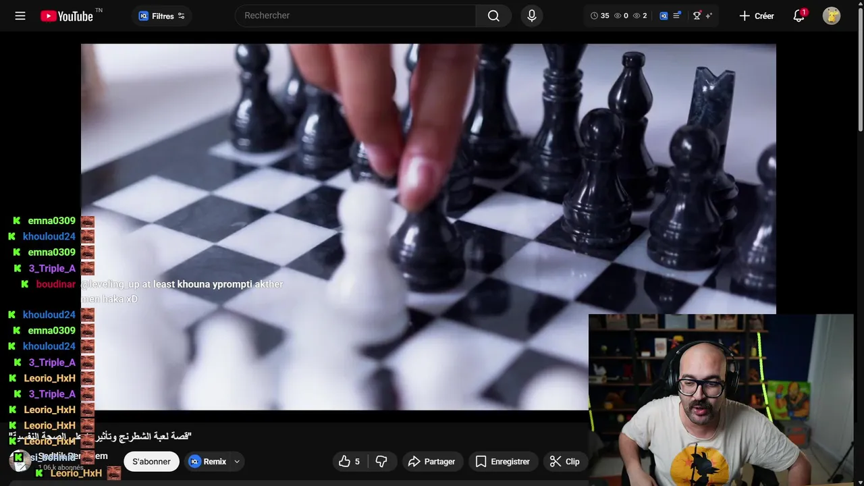
Task: Click the magnifying glass search button
Action: point(493,16)
